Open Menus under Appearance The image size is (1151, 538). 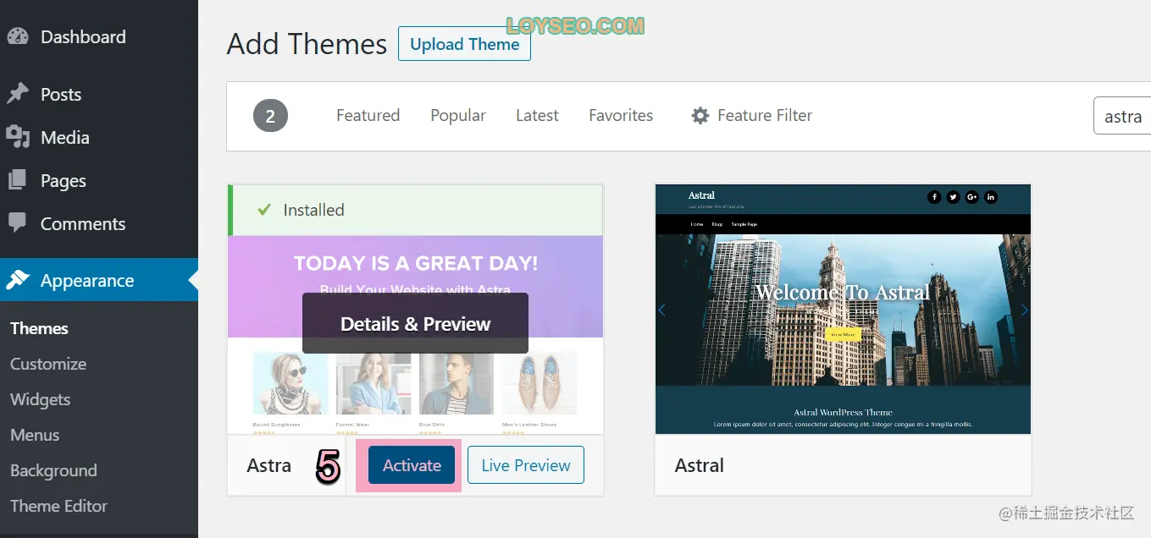tap(35, 435)
